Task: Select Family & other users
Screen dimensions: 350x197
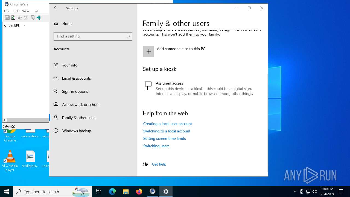Action: coord(93,118)
